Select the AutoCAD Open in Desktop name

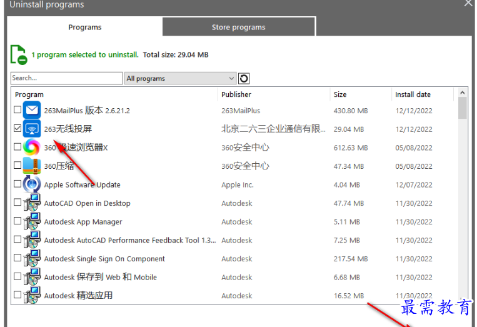[88, 203]
